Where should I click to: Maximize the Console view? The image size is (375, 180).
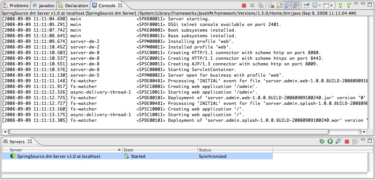coord(369,4)
